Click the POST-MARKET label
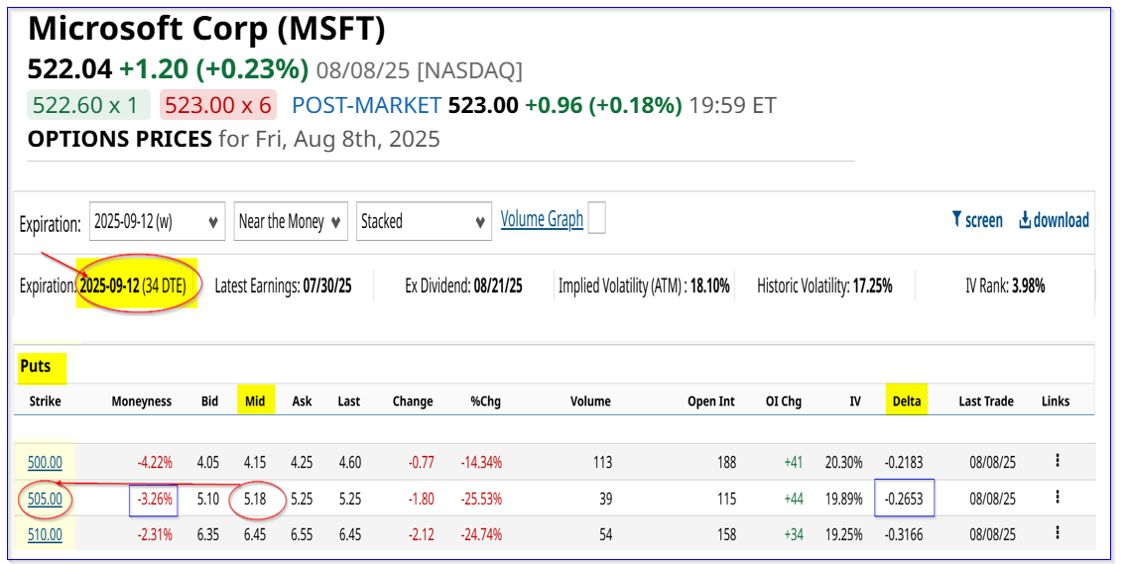The height and width of the screenshot is (564, 1127). click(x=366, y=106)
